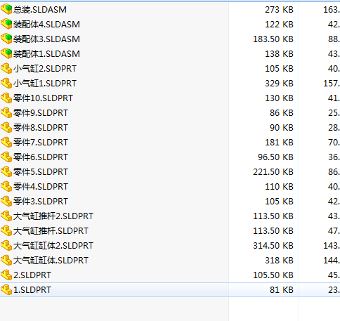The image size is (340, 321).
Task: Click the 装配体3.SLDASM assembly icon
Action: (x=6, y=39)
